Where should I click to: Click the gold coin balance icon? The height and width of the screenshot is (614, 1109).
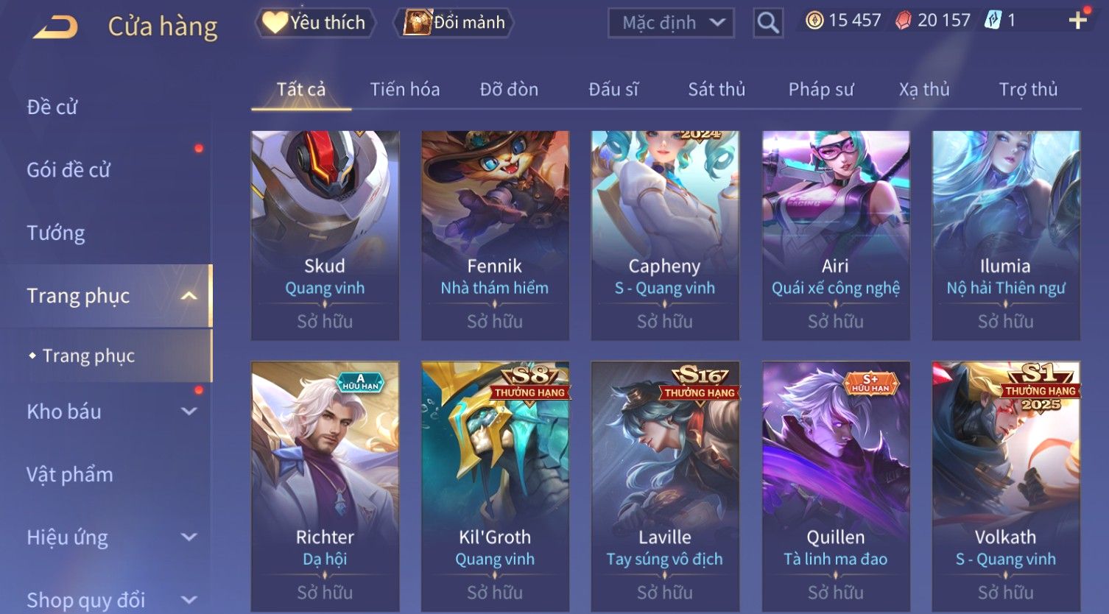point(814,21)
